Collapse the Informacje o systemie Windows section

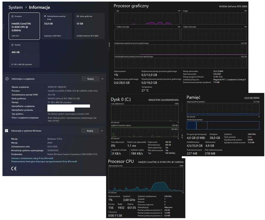click(x=102, y=131)
